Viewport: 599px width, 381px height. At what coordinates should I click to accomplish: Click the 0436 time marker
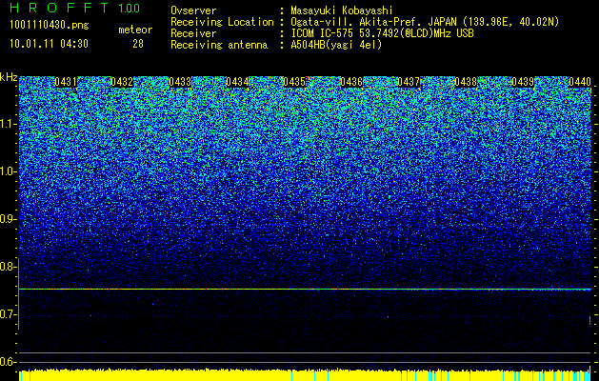(x=351, y=82)
